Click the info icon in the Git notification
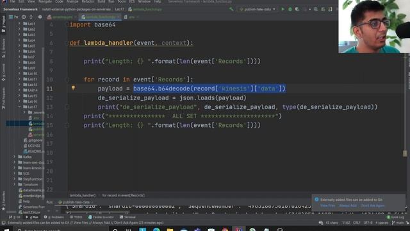Image resolution: width=410 pixels, height=231 pixels. (x=316, y=200)
